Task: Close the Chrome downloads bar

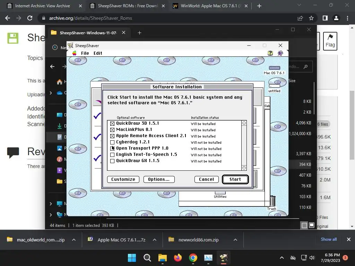Action: coord(349,239)
